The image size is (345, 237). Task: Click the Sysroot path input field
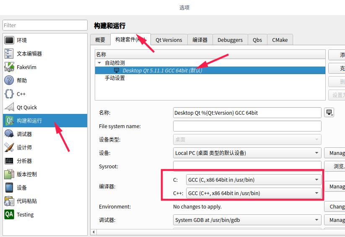[247, 166]
